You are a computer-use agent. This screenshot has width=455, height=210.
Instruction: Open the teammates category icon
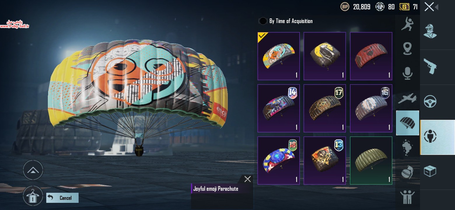tap(407, 197)
